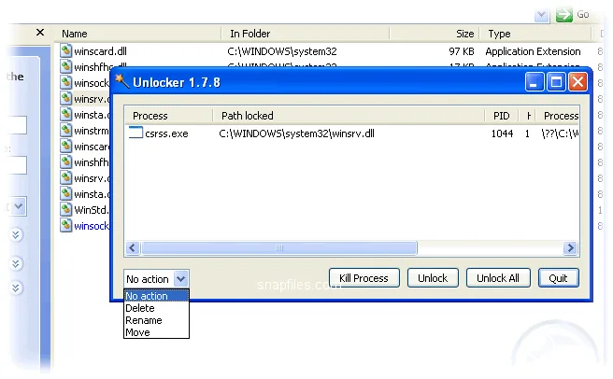Click the Kill Process button
This screenshot has width=613, height=379.
pos(364,278)
